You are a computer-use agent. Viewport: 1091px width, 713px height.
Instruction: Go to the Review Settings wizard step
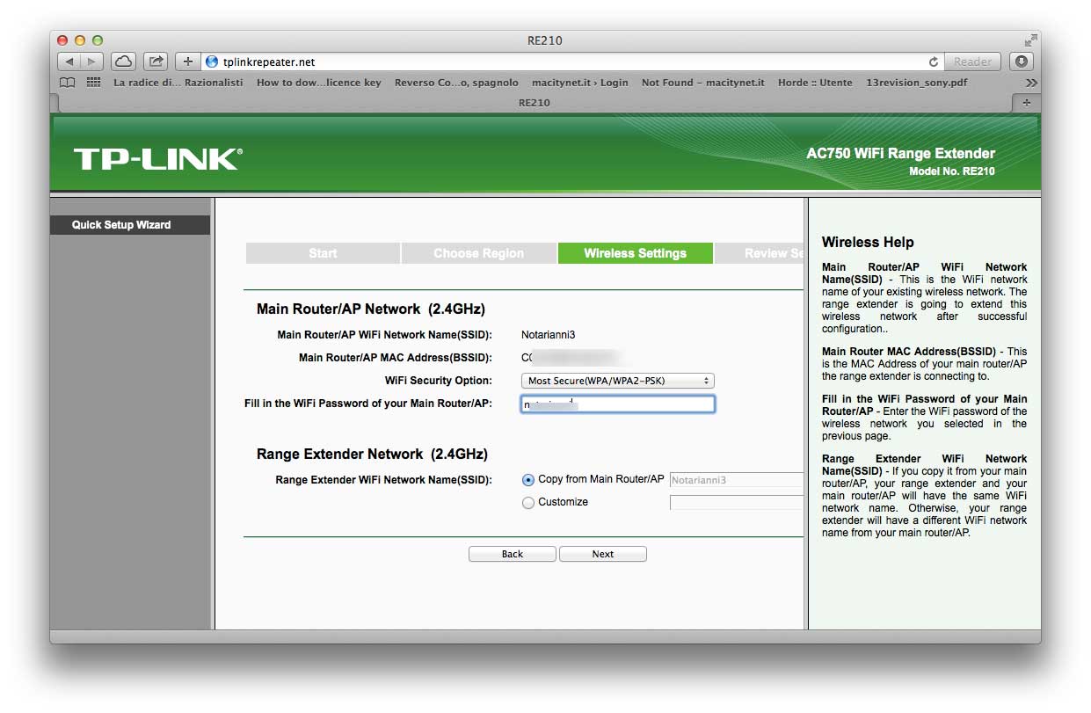click(760, 253)
